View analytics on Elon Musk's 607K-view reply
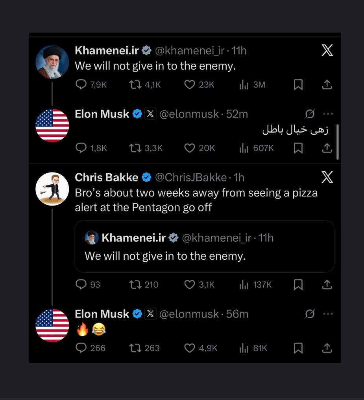The image size is (364, 400). pyautogui.click(x=244, y=148)
